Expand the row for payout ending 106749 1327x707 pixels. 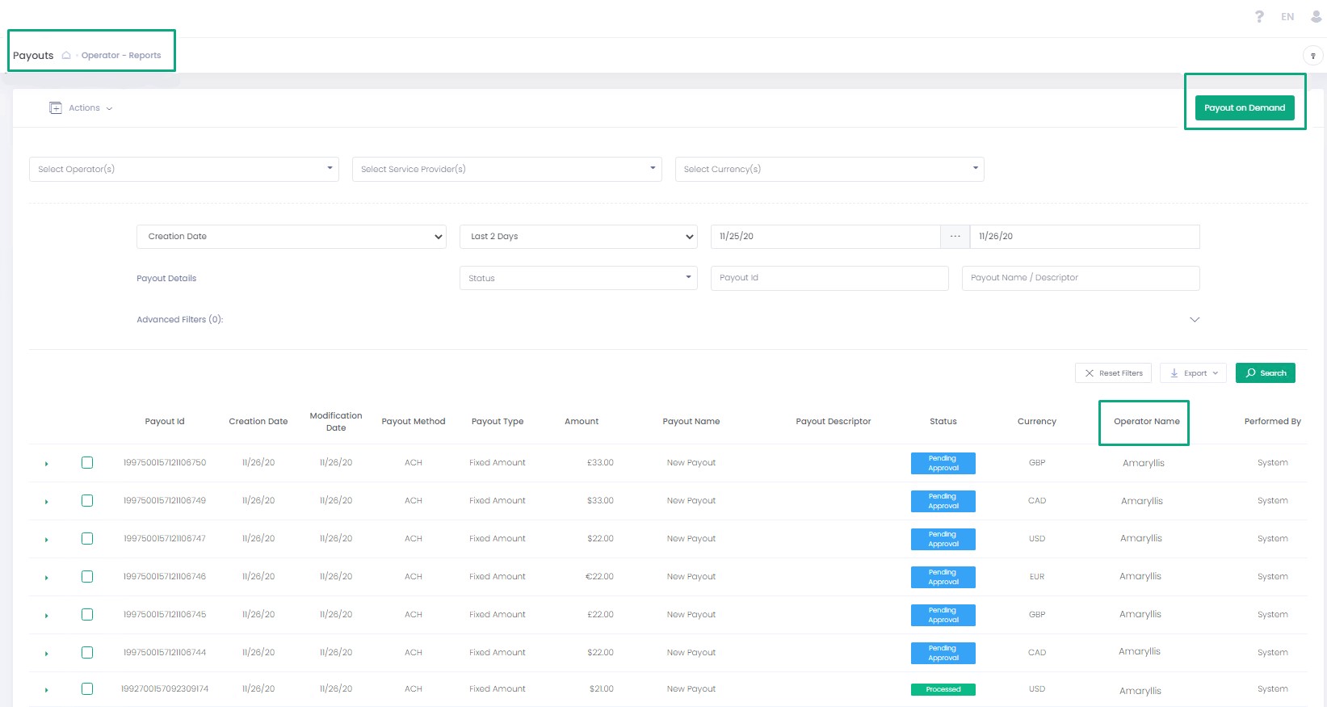pos(47,502)
